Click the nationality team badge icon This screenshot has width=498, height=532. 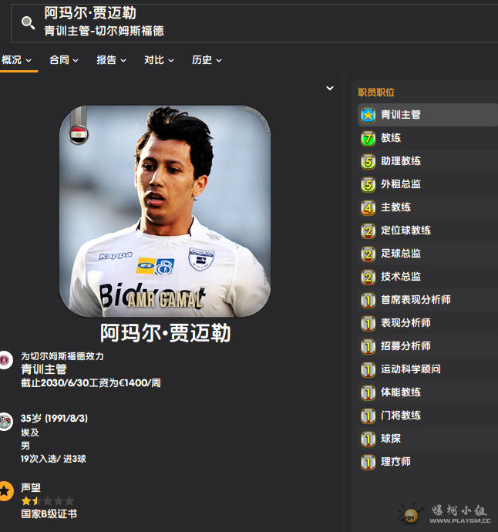[5, 421]
